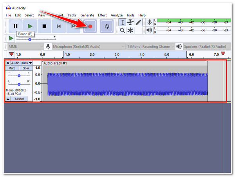This screenshot has width=235, height=177.
Task: Open the Speakers playback device dropdown
Action: [x=206, y=46]
